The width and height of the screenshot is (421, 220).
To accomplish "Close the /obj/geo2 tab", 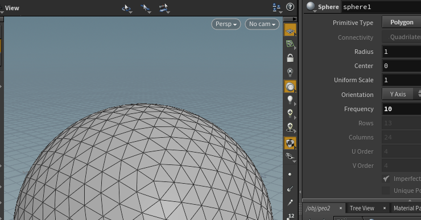I will [341, 208].
